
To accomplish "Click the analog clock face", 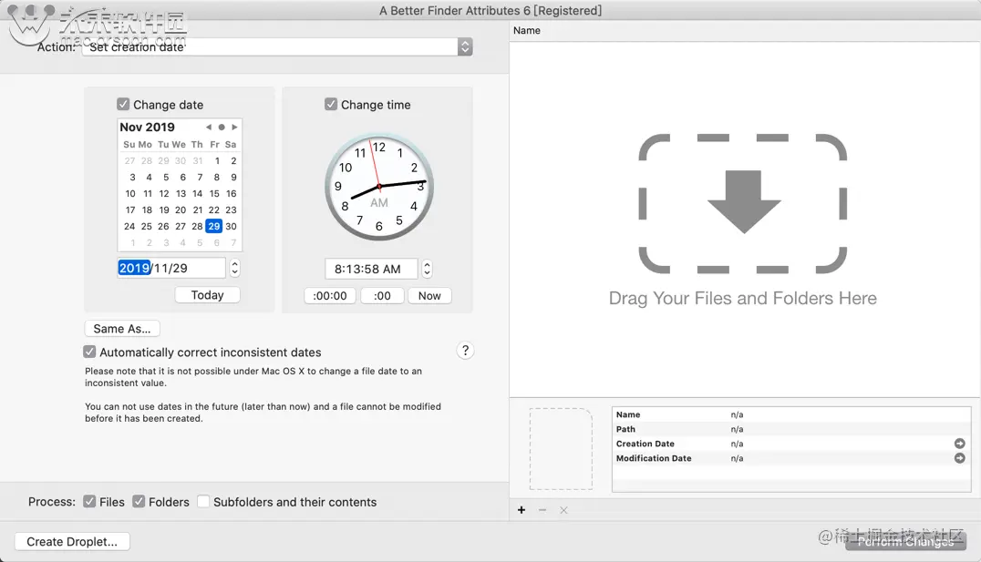I will 379,187.
